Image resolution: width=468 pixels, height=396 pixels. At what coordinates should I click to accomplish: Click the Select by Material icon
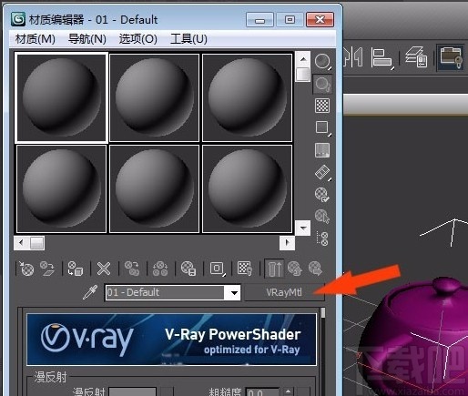pyautogui.click(x=322, y=217)
